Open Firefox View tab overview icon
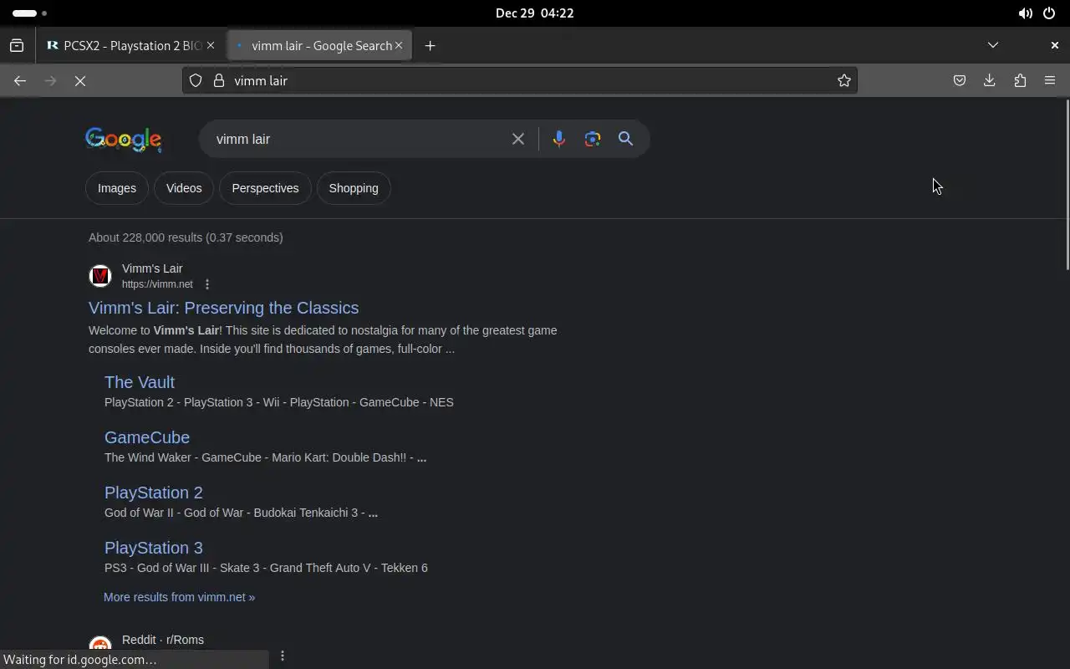 [17, 46]
